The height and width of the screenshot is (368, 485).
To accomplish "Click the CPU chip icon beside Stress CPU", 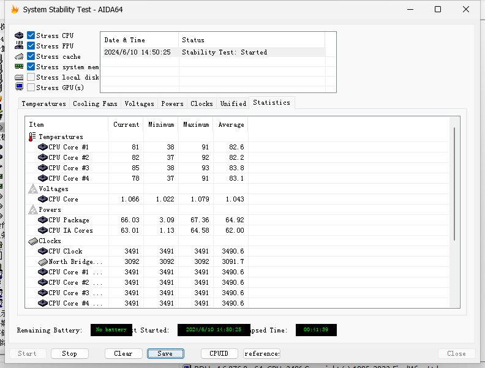I will 19,36.
